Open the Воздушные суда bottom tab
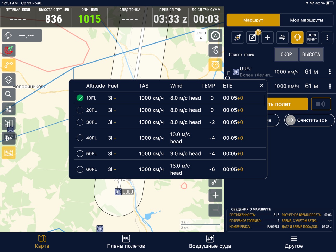This screenshot has width=336, height=252. [210, 242]
